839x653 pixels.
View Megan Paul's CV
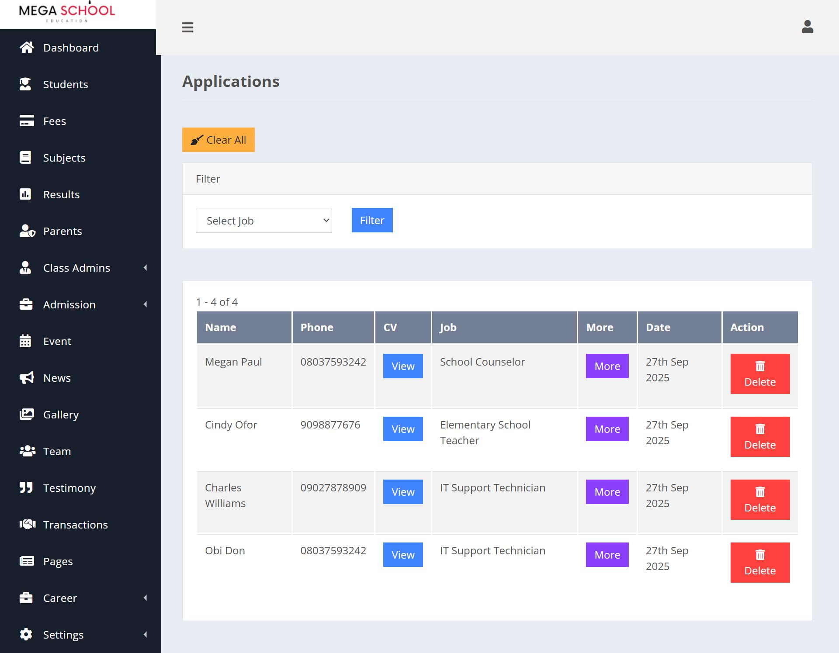coord(402,366)
